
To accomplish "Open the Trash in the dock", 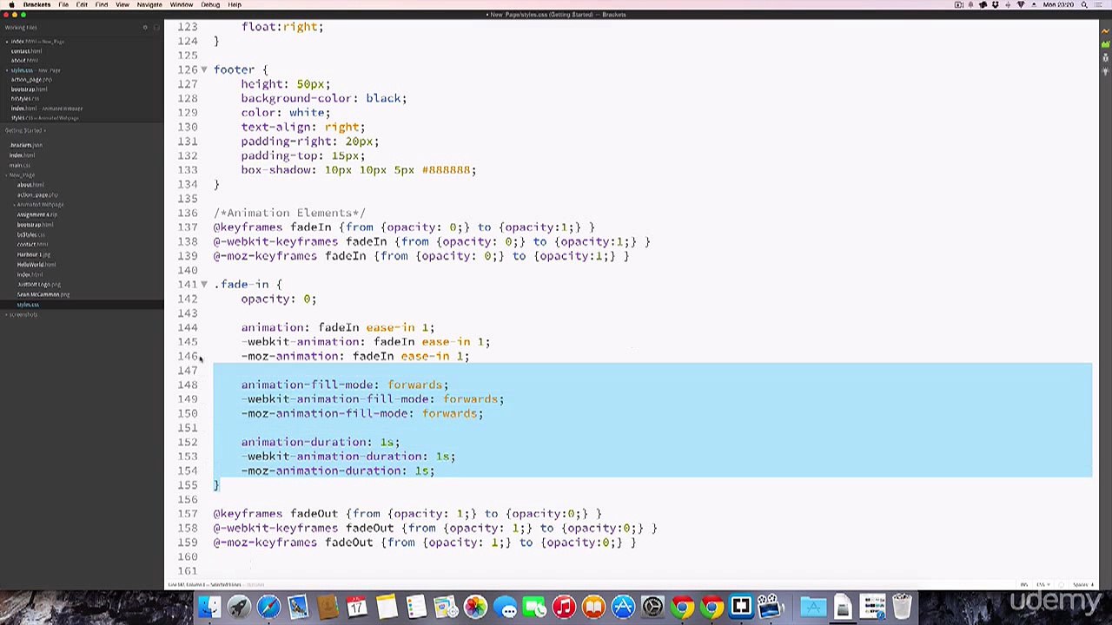I will 902,607.
